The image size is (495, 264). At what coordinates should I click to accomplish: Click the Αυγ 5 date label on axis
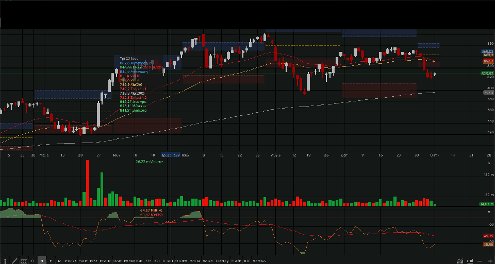pos(275,155)
